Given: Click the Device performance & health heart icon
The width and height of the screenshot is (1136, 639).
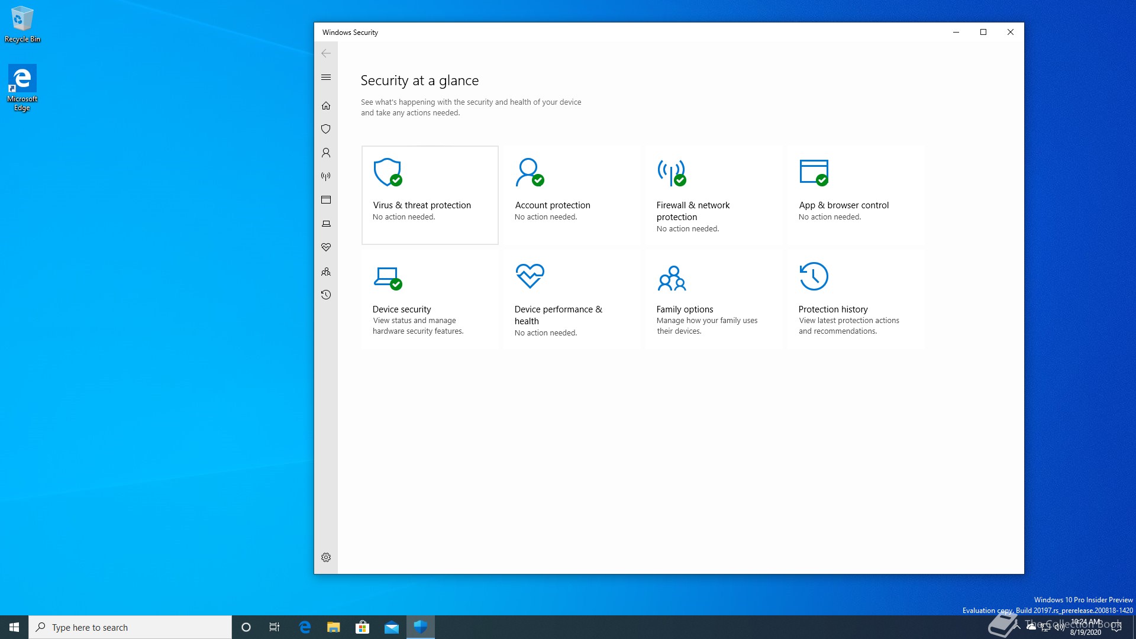Looking at the screenshot, I should click(530, 276).
